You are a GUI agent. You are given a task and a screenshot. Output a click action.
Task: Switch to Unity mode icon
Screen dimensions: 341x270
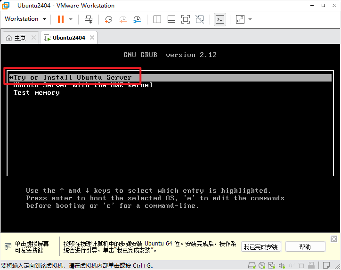pos(200,19)
